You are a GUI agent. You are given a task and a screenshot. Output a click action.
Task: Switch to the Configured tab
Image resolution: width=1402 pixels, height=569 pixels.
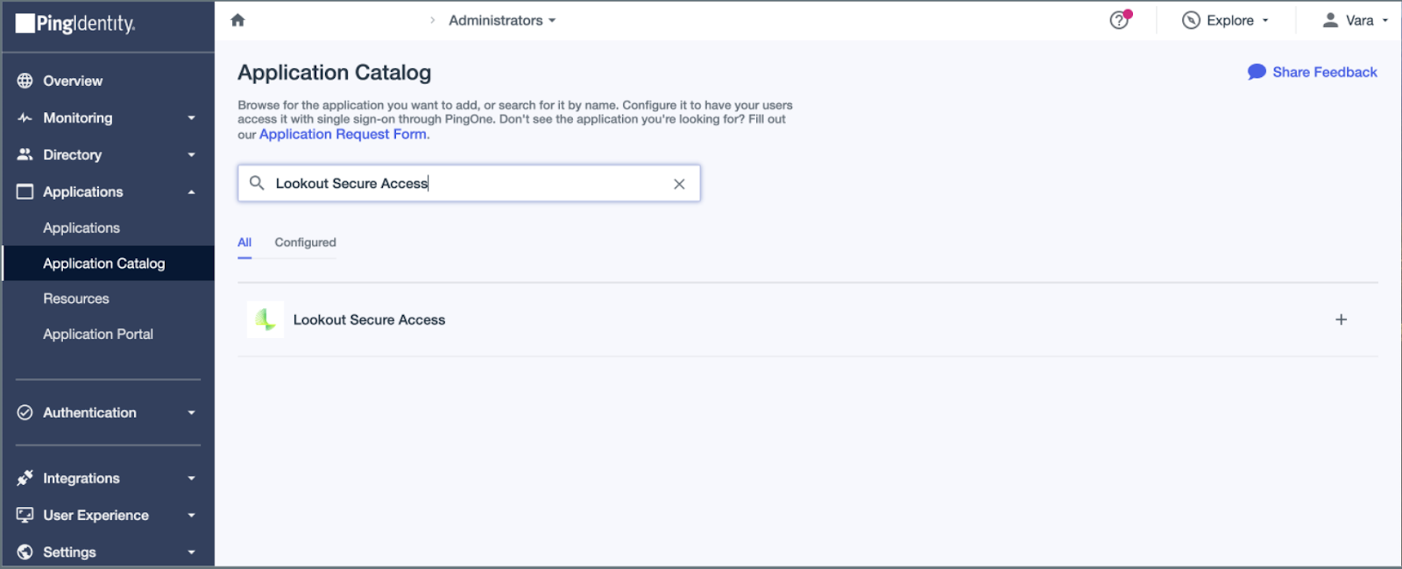pyautogui.click(x=305, y=242)
